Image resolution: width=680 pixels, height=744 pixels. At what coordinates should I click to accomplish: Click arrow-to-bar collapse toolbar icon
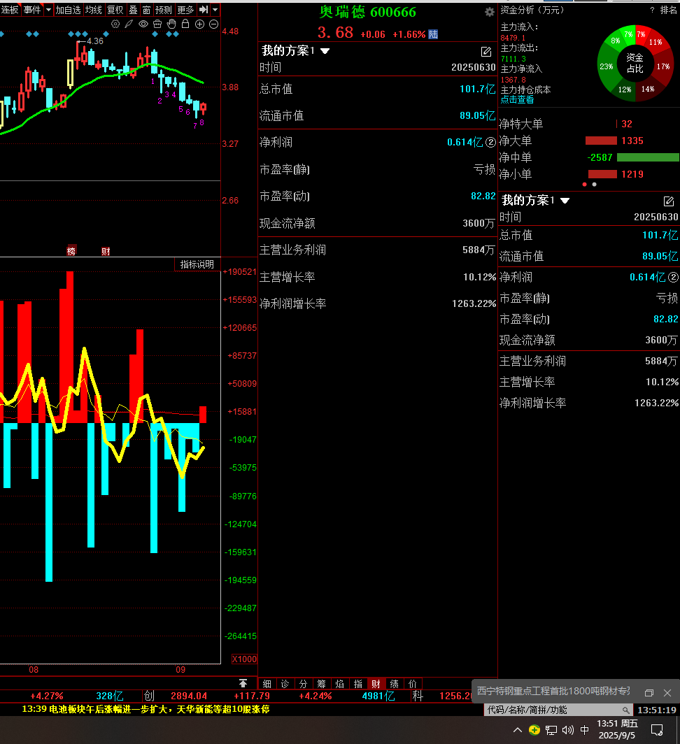[x=204, y=10]
